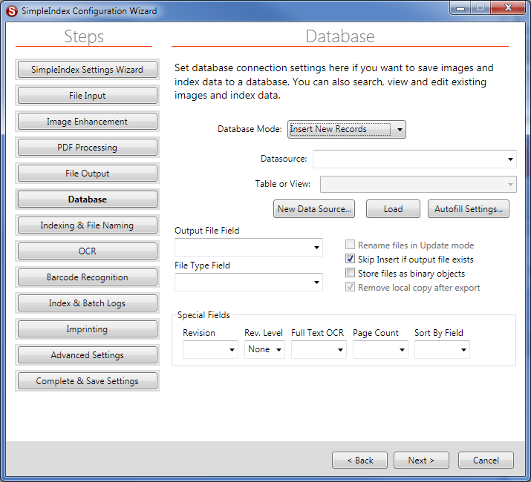Image resolution: width=531 pixels, height=482 pixels.
Task: Close the Configuration Wizard window
Action: click(508, 7)
